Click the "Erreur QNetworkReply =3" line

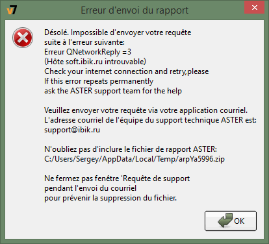click(x=88, y=52)
